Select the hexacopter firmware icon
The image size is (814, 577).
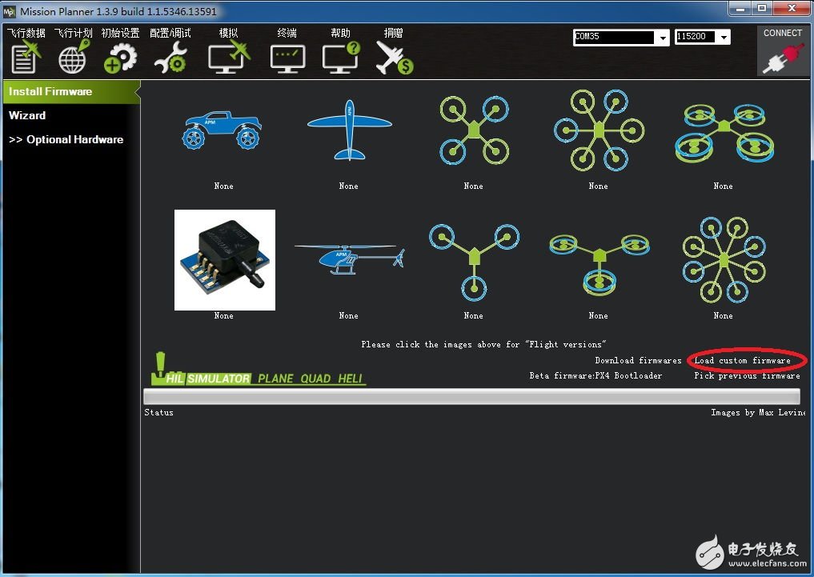[x=598, y=129]
